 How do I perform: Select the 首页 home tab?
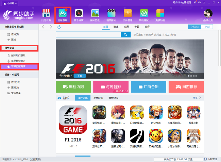[x=106, y=27]
